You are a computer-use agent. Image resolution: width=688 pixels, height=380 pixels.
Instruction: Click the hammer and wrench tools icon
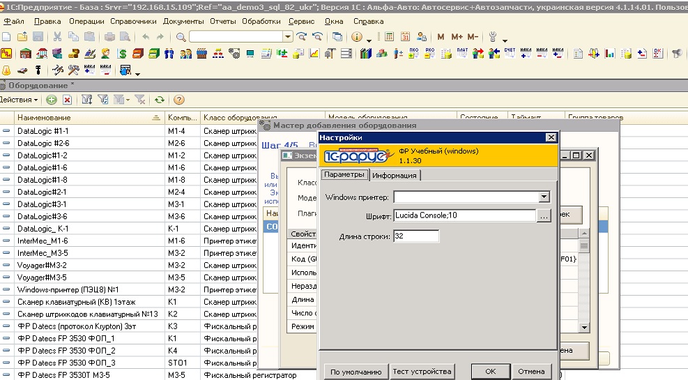click(x=74, y=70)
